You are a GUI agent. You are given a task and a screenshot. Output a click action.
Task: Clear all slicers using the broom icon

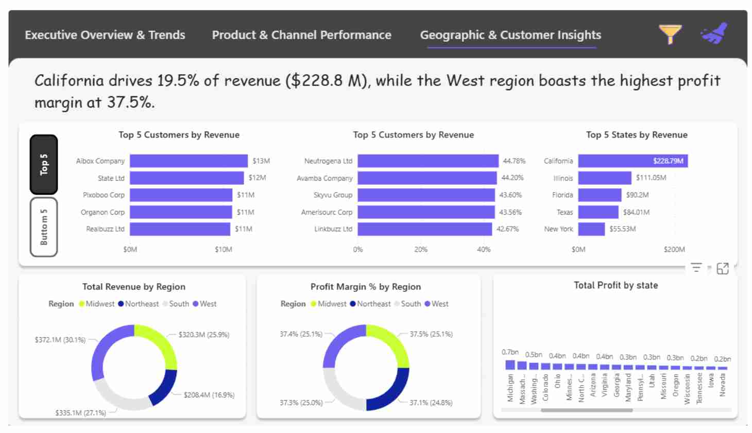[713, 33]
